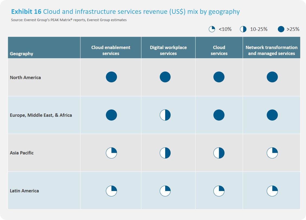Click the Exhibit 16 title text
Screen dimensions: 306x220
(x=125, y=12)
